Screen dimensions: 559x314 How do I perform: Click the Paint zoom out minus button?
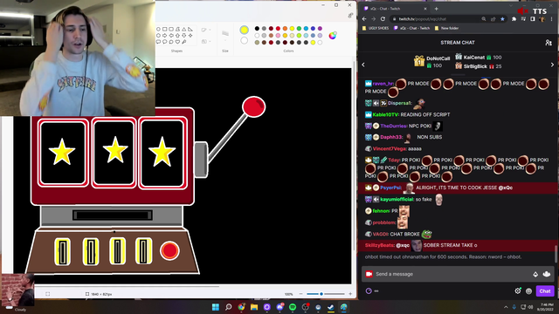coord(300,294)
